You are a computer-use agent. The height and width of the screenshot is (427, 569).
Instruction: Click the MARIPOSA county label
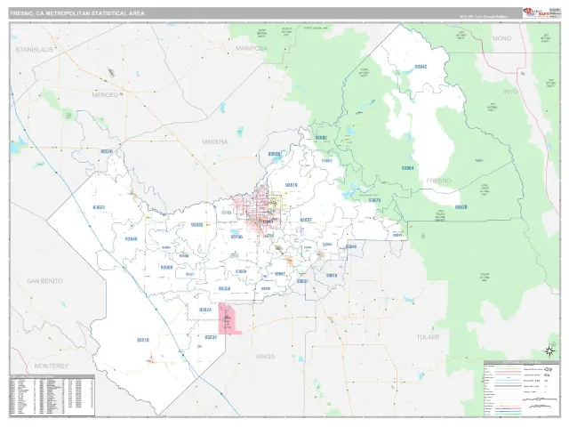(x=252, y=48)
